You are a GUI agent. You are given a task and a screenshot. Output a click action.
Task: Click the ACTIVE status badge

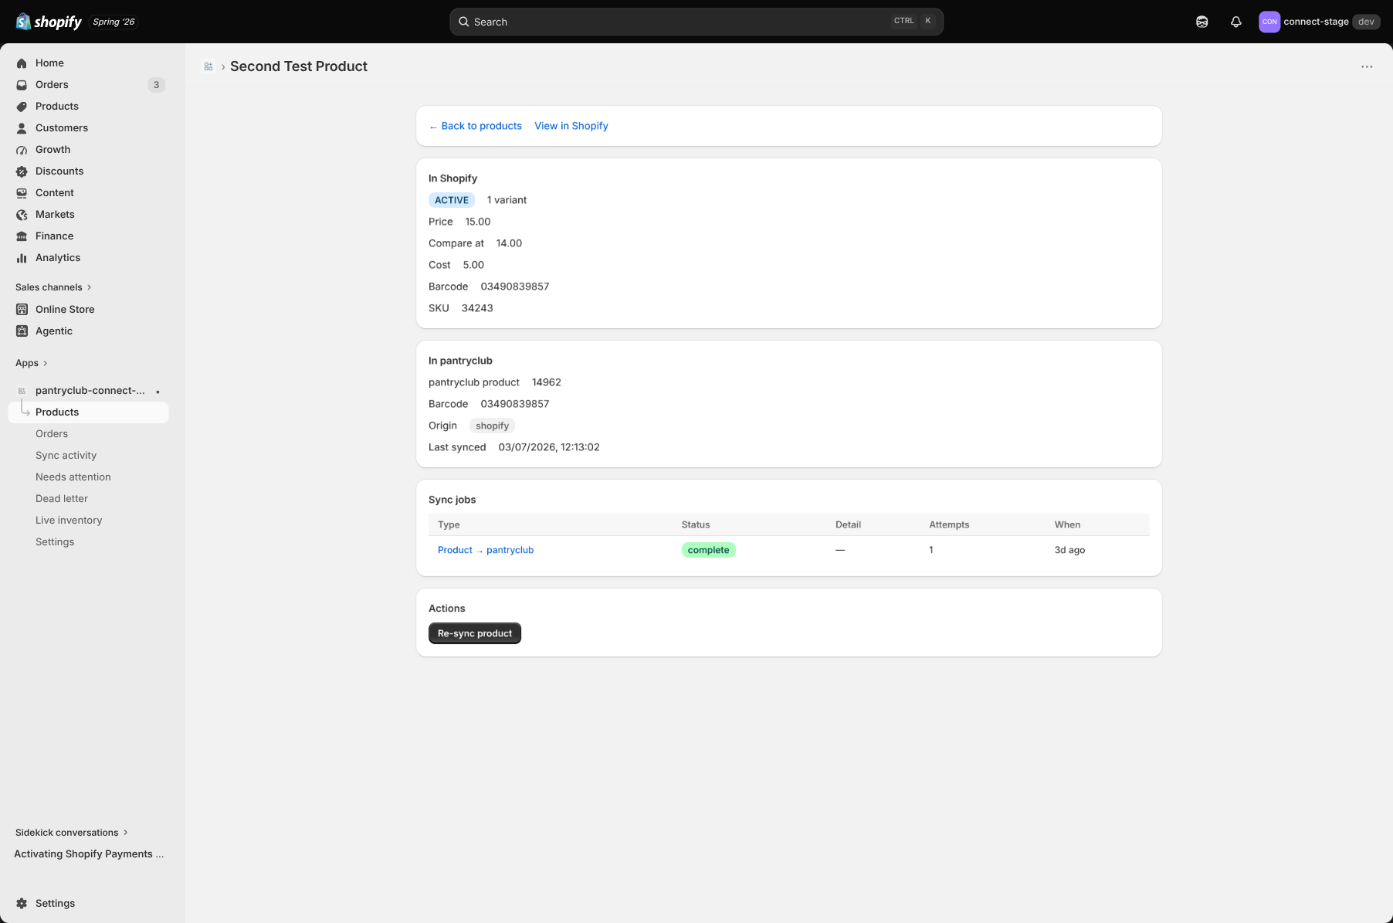[x=452, y=200]
